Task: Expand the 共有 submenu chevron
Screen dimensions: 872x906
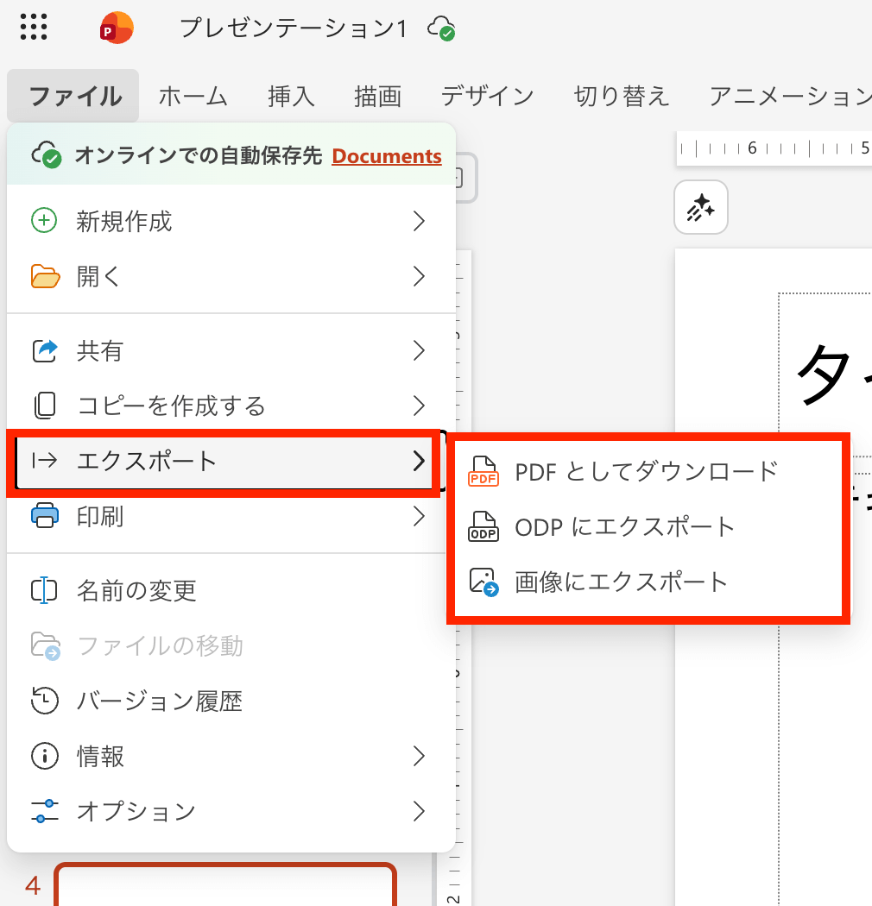Action: coord(419,350)
